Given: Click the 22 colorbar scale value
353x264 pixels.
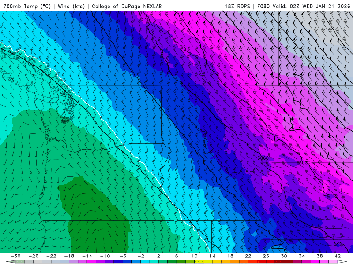Looking at the screenshot, I should (248, 256).
